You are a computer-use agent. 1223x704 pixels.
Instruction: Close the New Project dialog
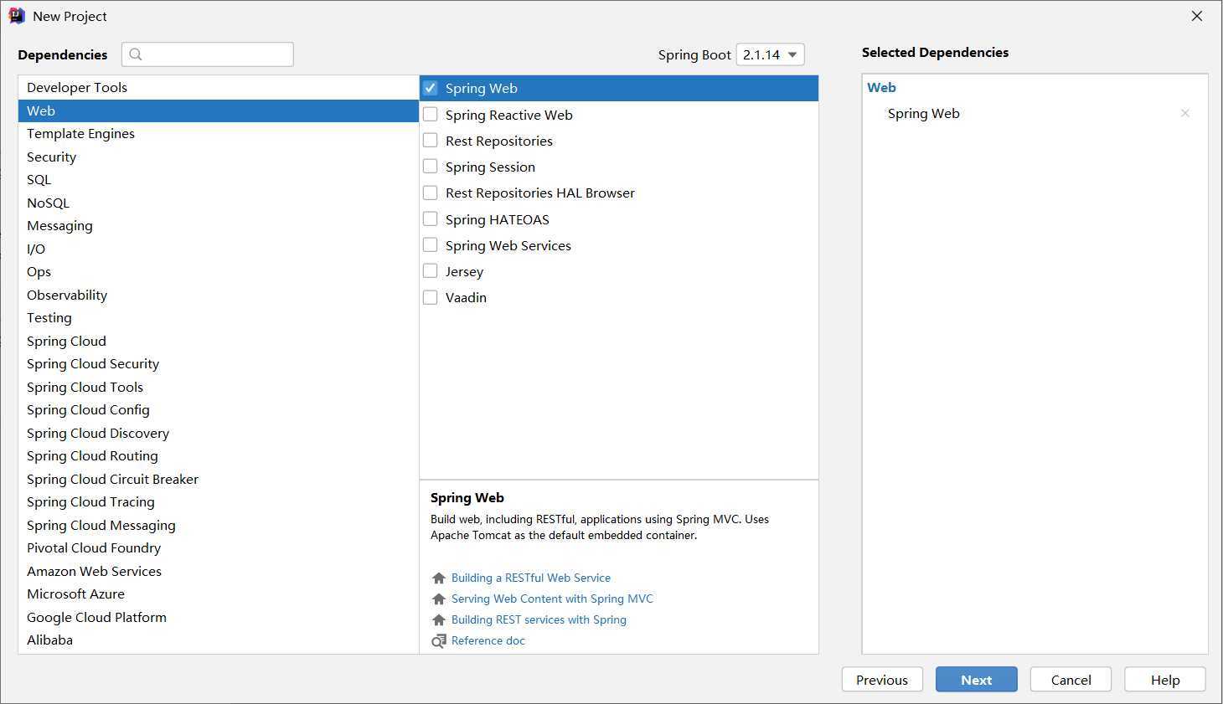[x=1197, y=16]
